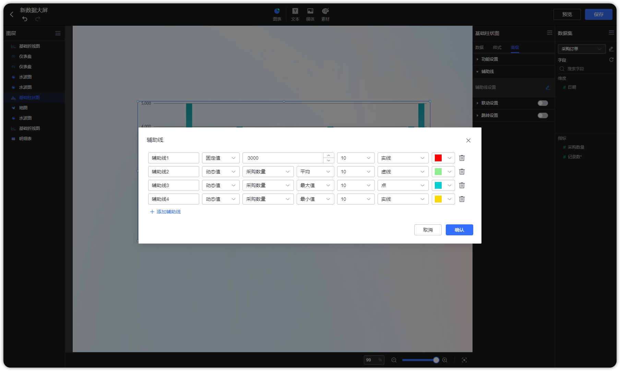
Task: Open 辅助线1 font size dropdown
Action: pyautogui.click(x=356, y=158)
